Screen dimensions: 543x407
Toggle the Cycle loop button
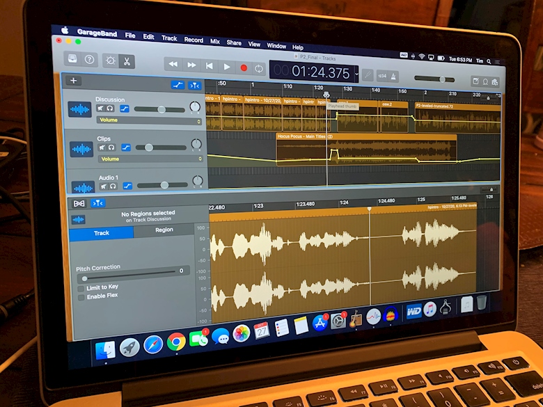pos(259,68)
